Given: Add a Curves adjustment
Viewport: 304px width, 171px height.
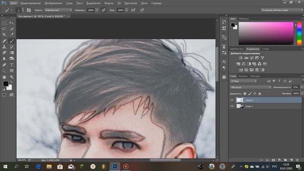Looking at the screenshot, I should tap(252, 58).
